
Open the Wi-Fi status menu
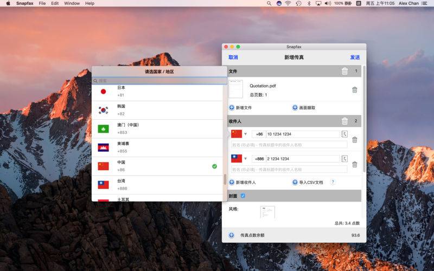(x=288, y=3)
